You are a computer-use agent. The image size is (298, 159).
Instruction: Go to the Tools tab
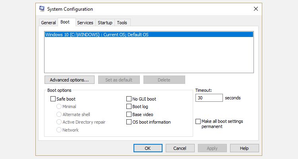122,23
